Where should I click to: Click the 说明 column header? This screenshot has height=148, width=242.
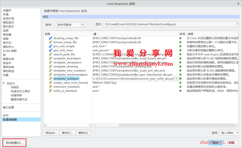[x=212, y=34]
